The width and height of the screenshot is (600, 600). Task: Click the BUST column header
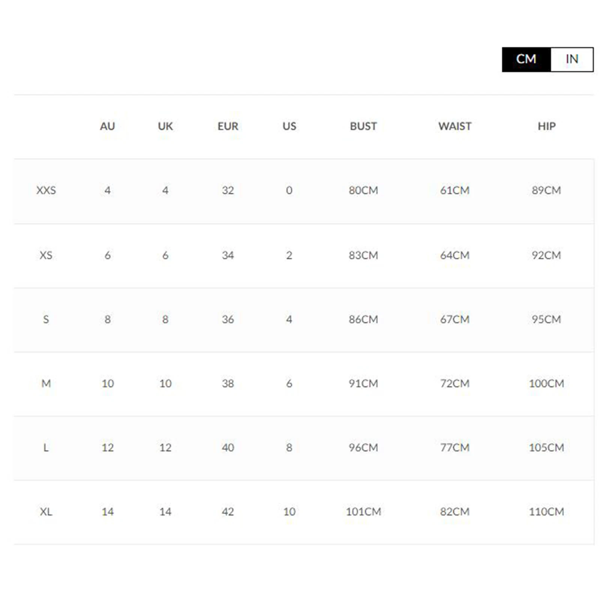click(363, 126)
